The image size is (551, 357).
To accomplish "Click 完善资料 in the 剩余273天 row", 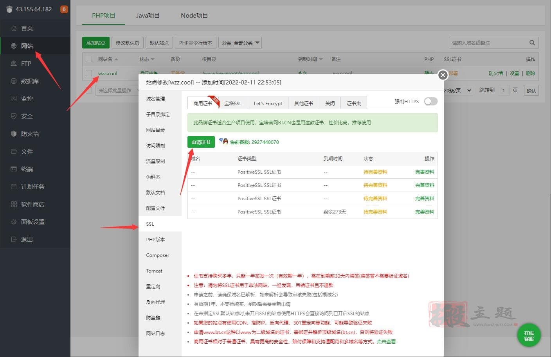I will pos(425,212).
